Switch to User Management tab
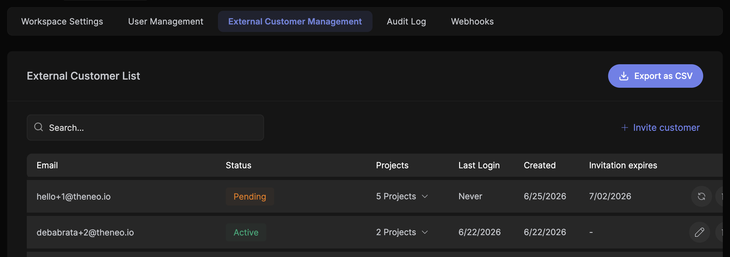730x257 pixels. click(x=166, y=22)
